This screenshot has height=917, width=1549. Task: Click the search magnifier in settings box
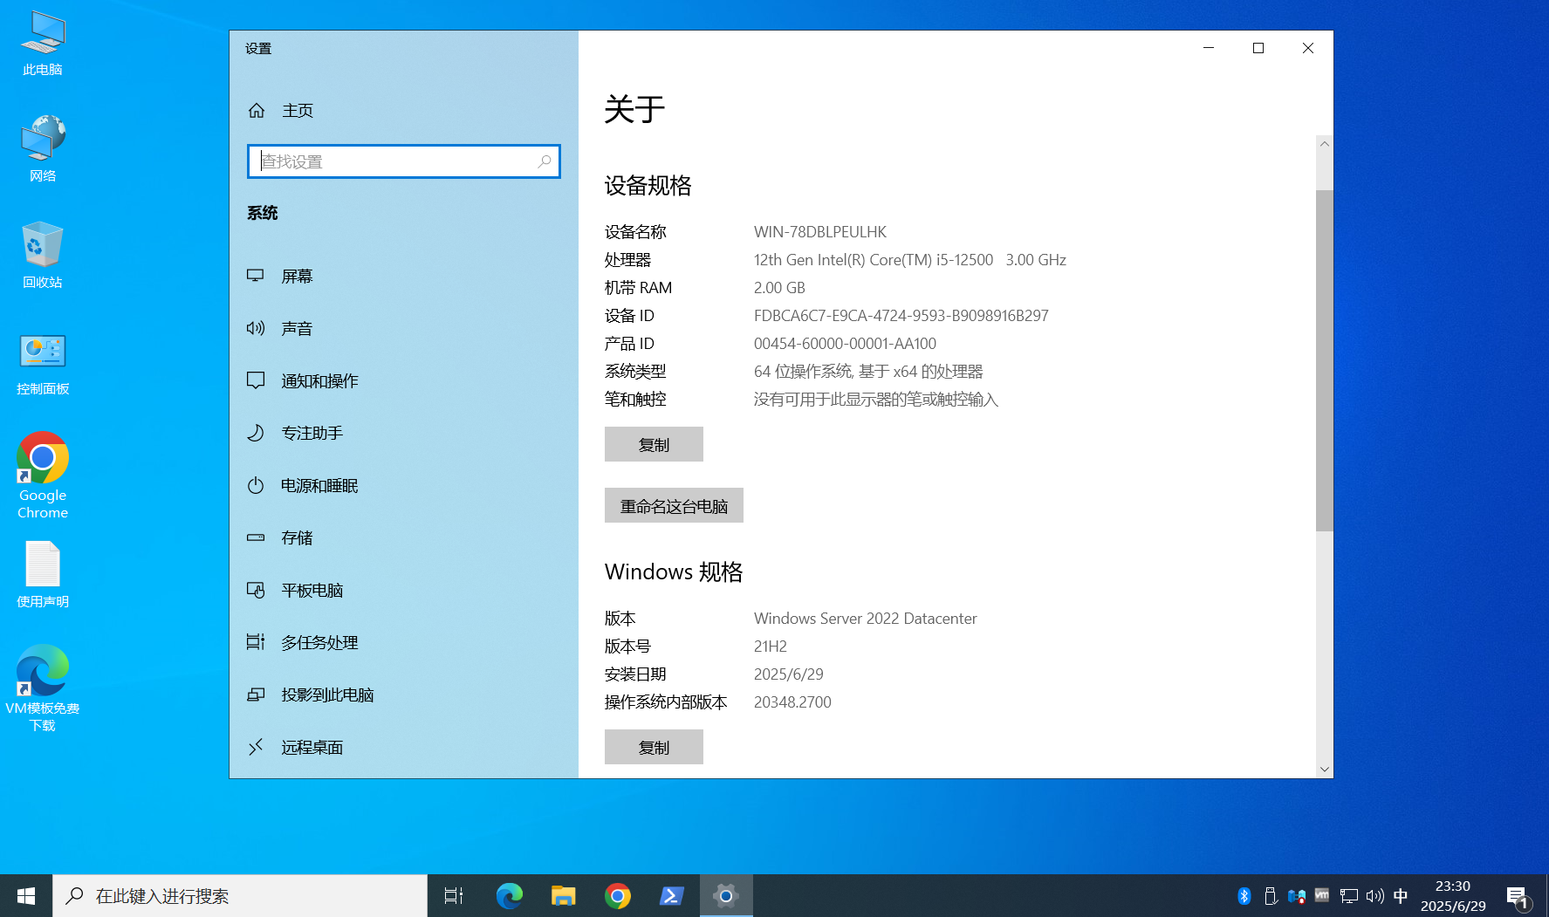[x=545, y=161]
